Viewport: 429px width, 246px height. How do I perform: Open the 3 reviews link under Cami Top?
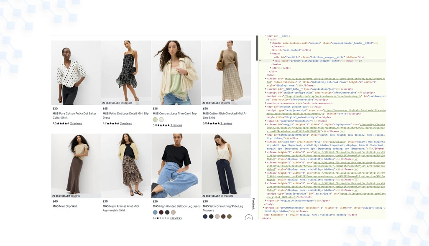pos(176,125)
